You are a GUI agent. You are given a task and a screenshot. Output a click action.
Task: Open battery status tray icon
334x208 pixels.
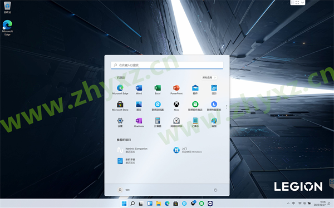(309, 204)
